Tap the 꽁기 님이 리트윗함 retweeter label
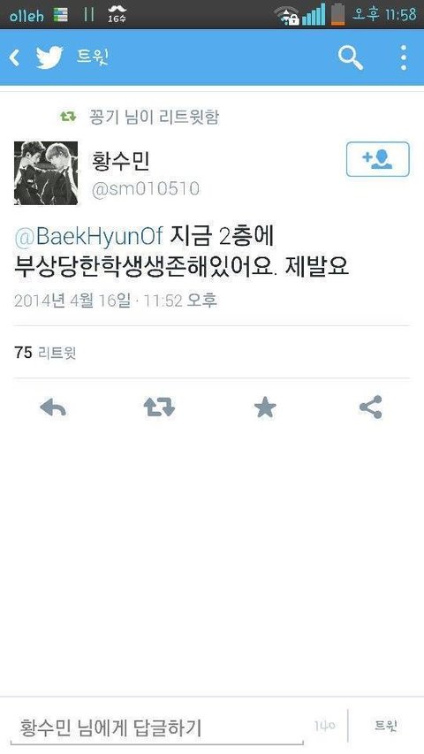 pyautogui.click(x=154, y=117)
